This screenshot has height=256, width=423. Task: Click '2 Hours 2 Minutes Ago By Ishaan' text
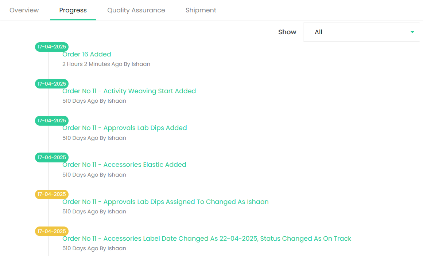point(106,64)
